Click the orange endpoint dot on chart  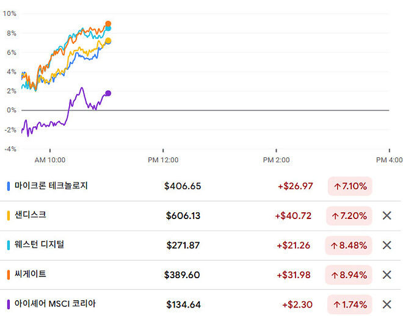108,24
